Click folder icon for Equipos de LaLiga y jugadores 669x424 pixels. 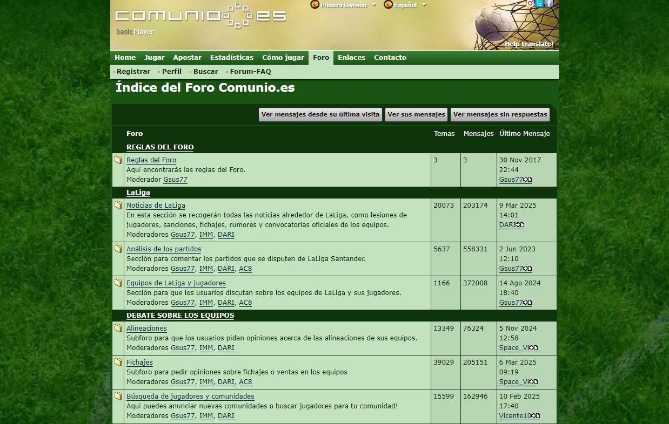[x=118, y=283]
